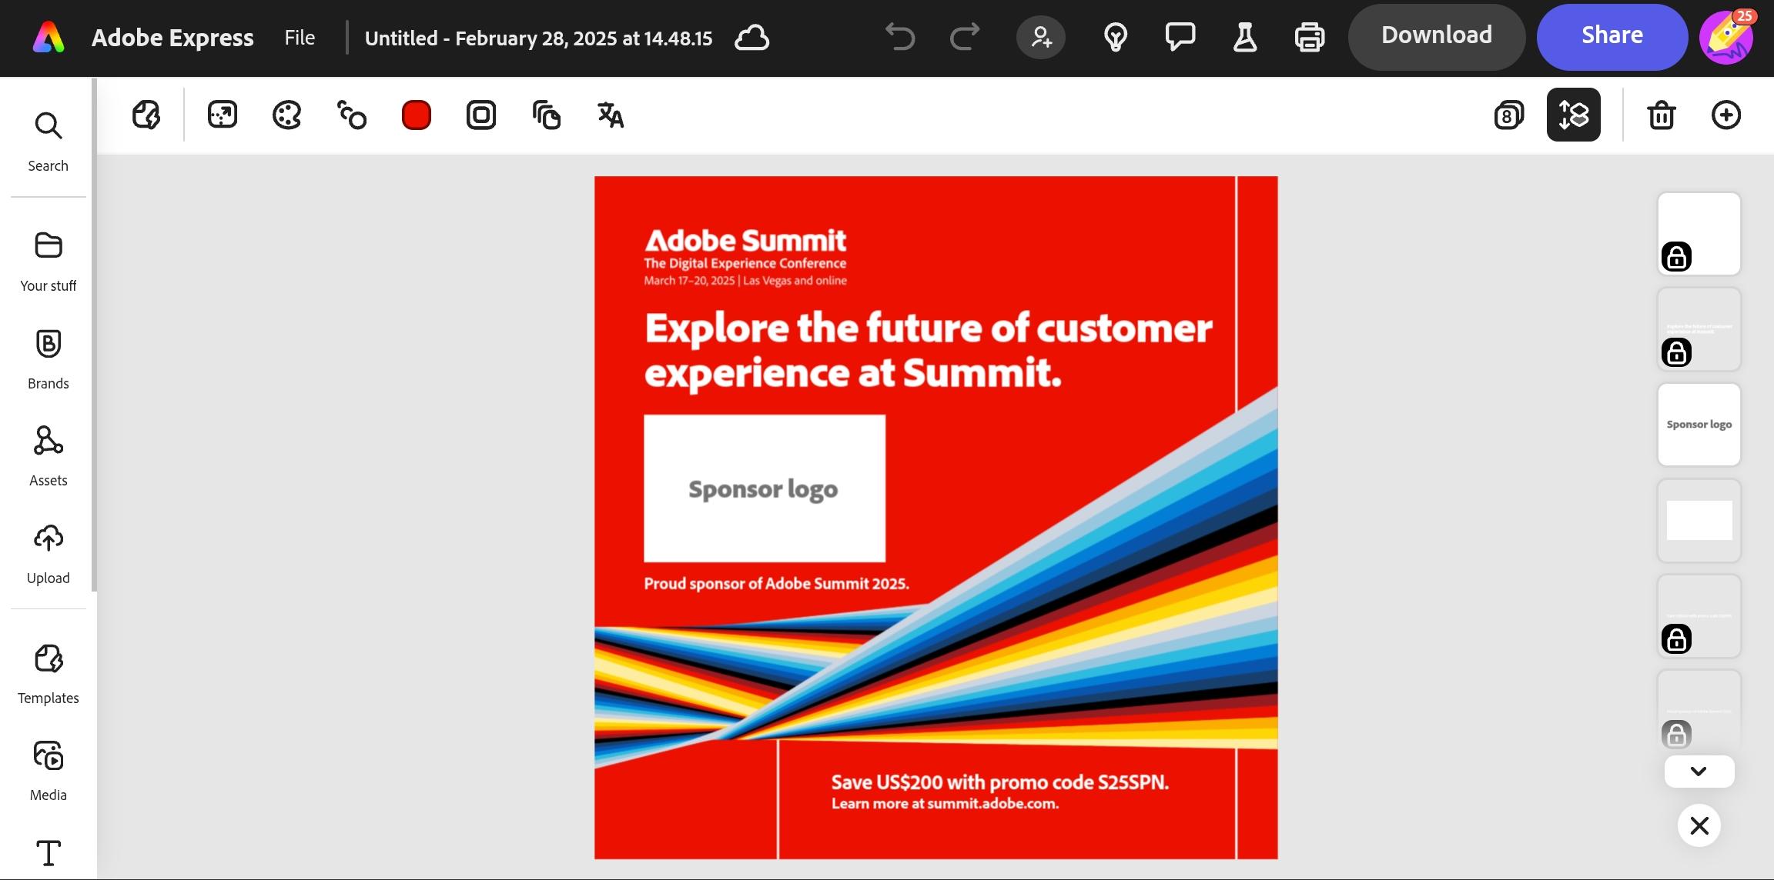Expand the layer list with down chevron
Viewport: 1774px width, 880px height.
pos(1699,771)
